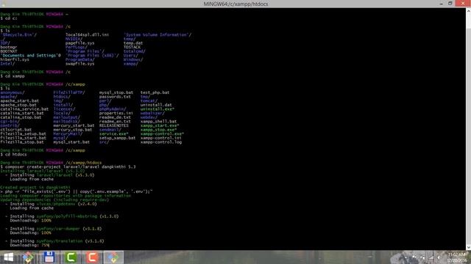This screenshot has width=471, height=264.
Task: Click the 'filezilla_setup.bat' file entry
Action: click(23, 133)
